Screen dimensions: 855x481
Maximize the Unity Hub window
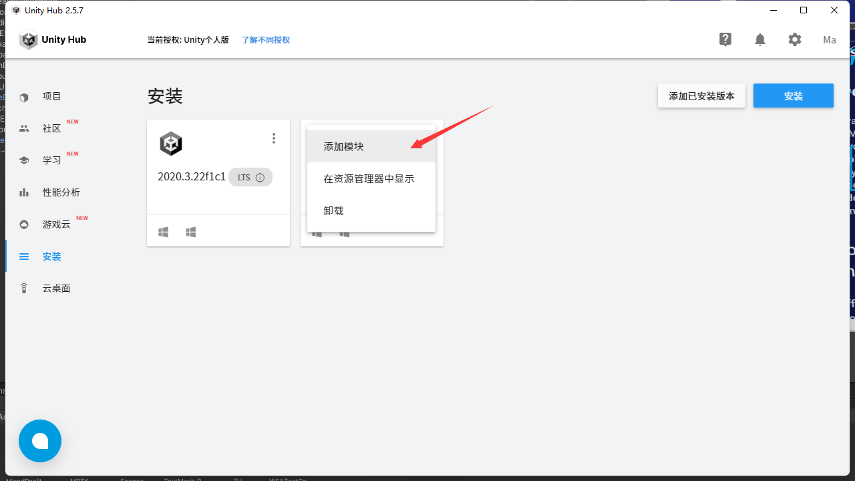coord(804,10)
